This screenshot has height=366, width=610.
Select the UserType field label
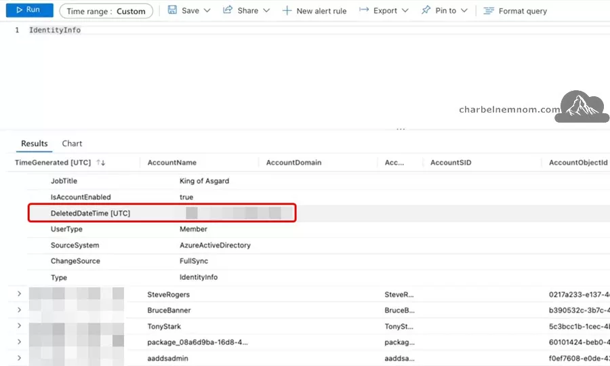pos(66,229)
